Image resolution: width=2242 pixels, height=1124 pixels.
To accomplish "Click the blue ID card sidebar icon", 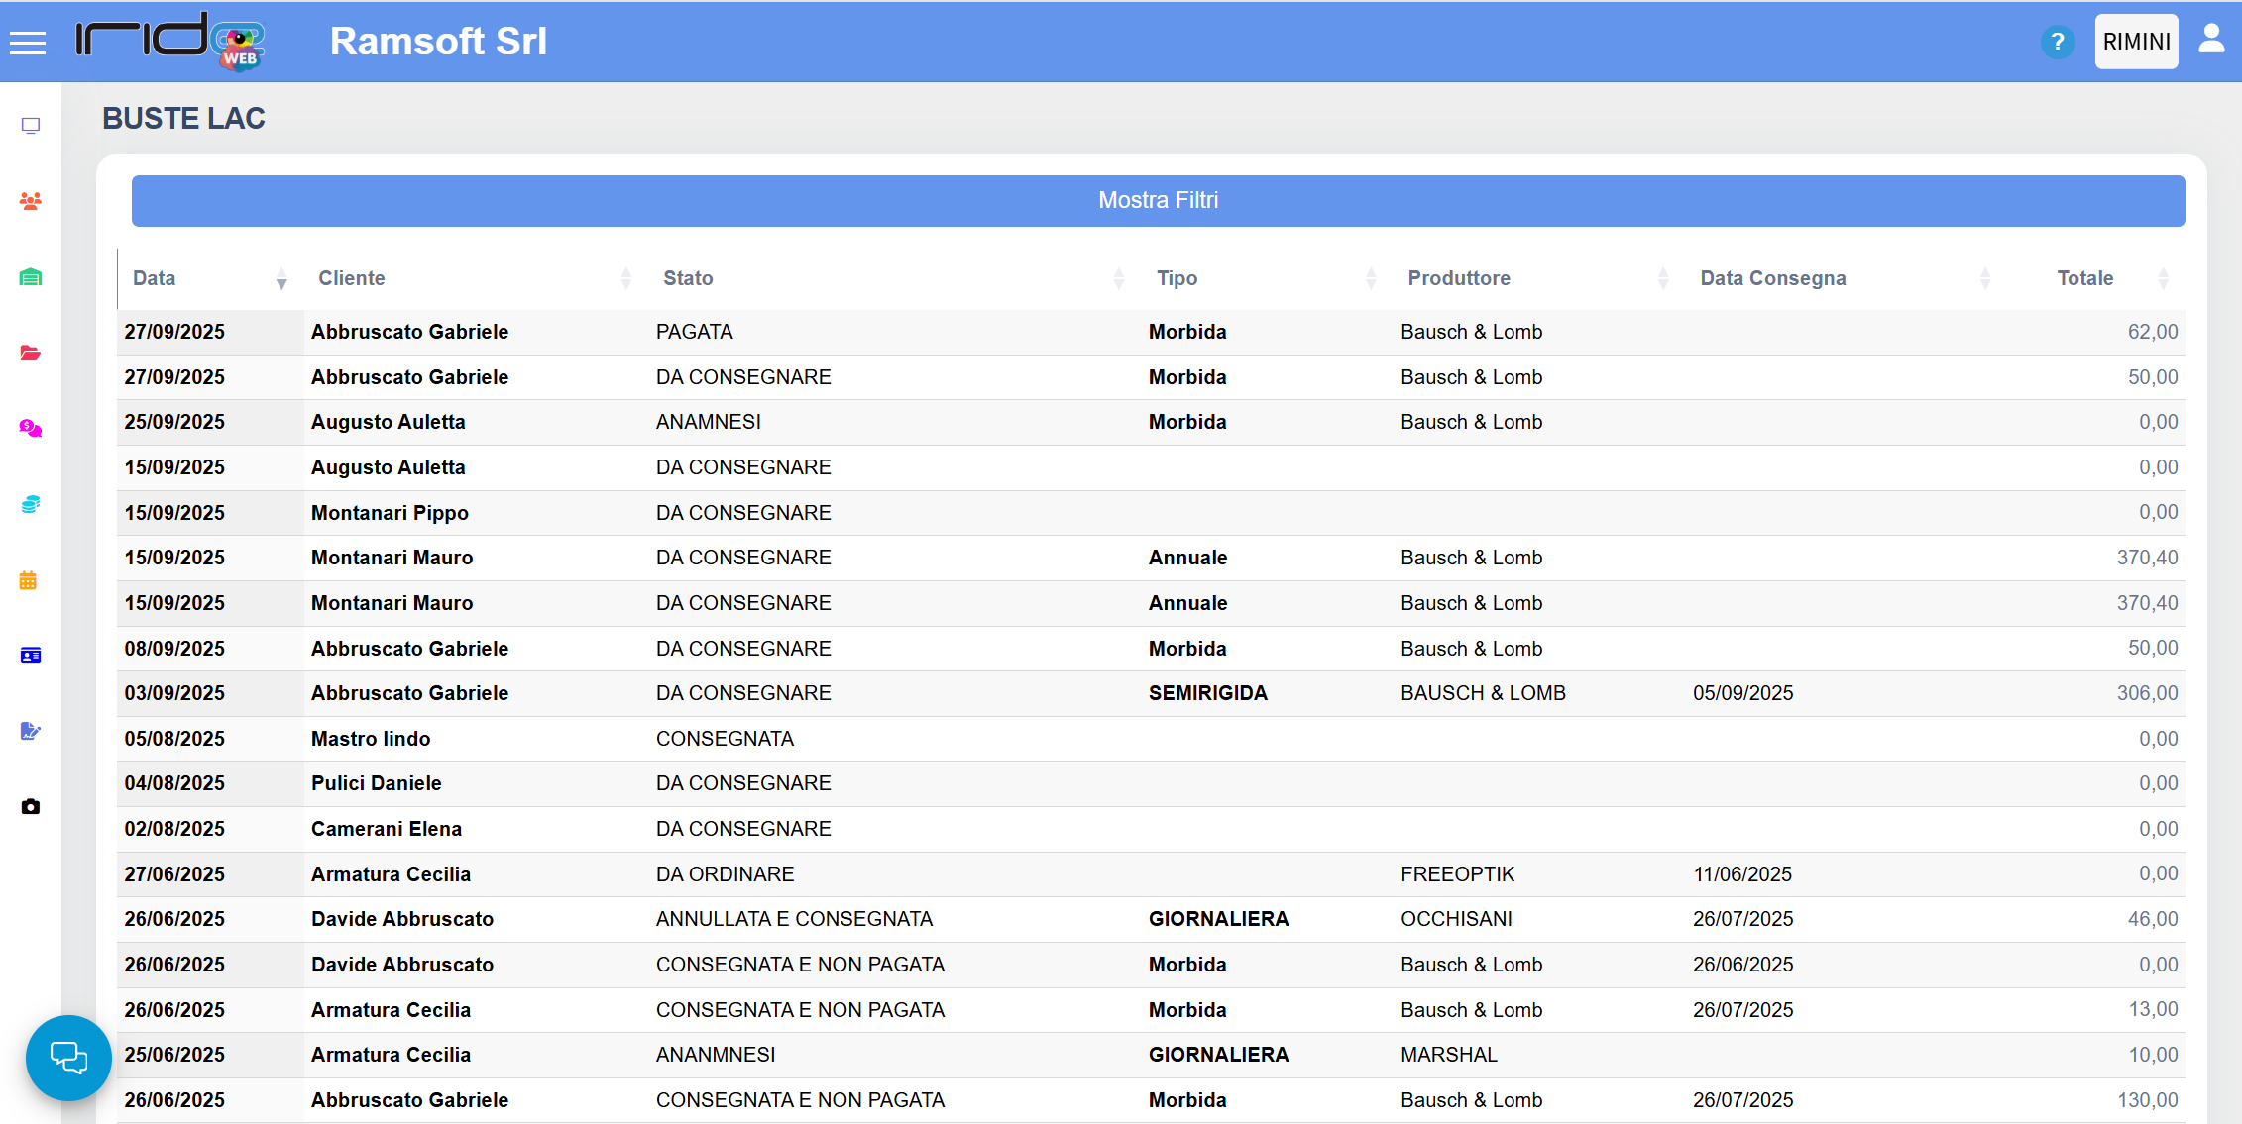I will [x=31, y=656].
